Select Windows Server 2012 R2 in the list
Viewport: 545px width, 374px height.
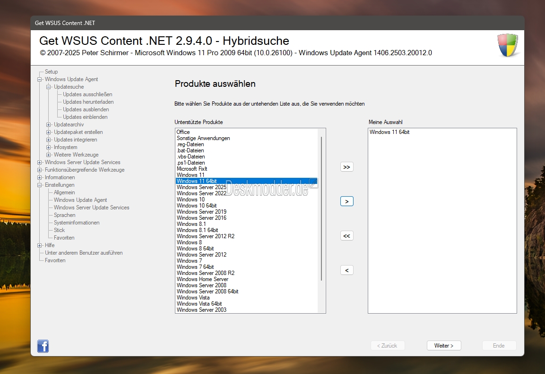[x=246, y=236]
